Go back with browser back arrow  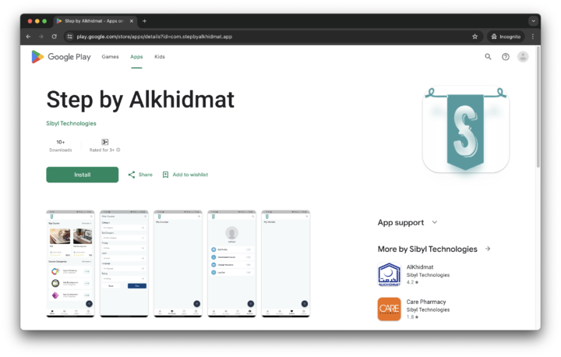[28, 37]
